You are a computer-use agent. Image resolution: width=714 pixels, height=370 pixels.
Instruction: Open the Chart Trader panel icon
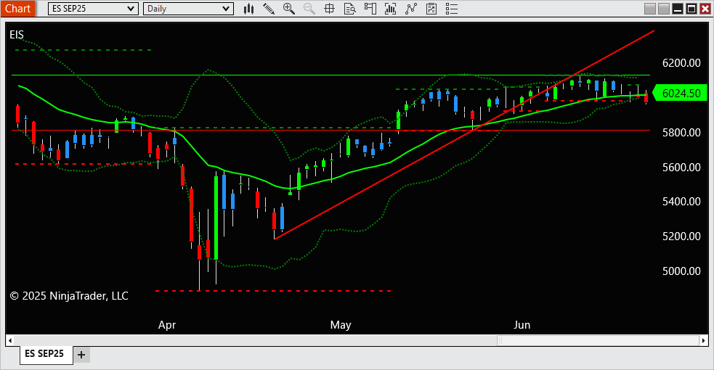[370, 9]
